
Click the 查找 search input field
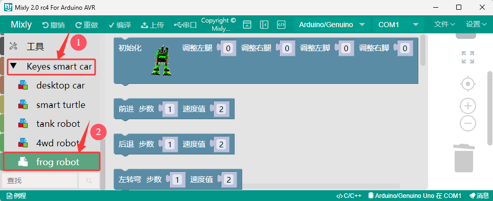pos(39,181)
